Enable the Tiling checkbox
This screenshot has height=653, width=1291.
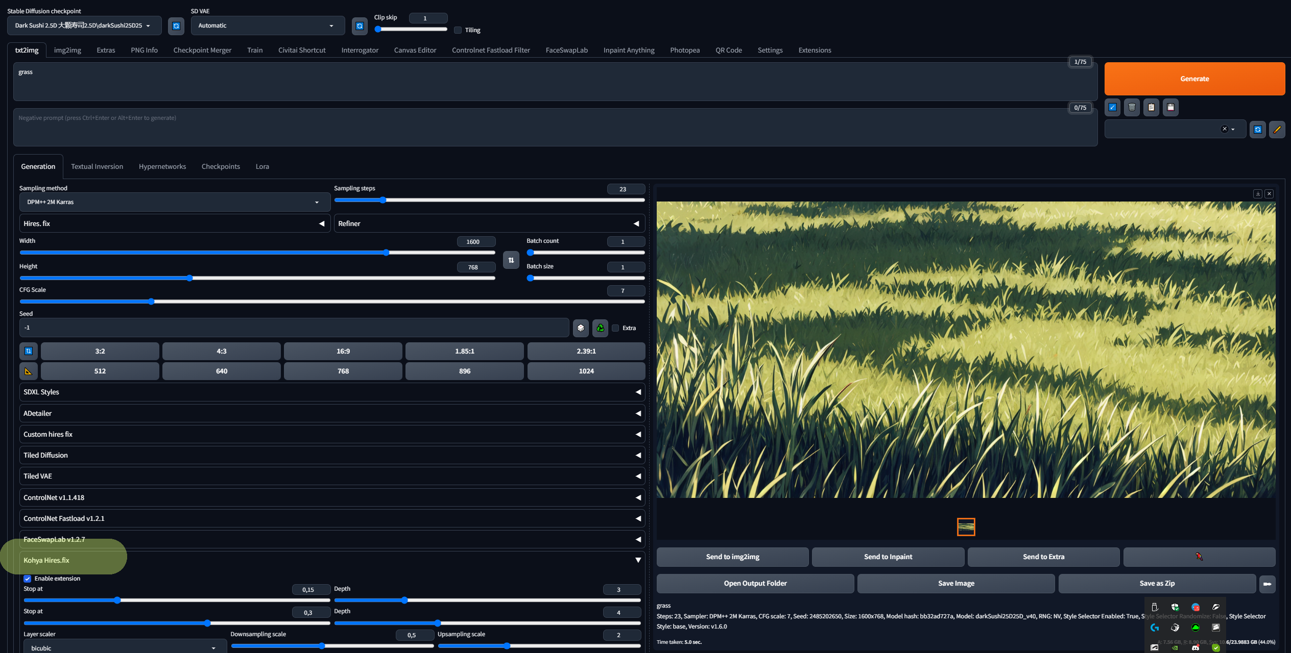click(458, 30)
